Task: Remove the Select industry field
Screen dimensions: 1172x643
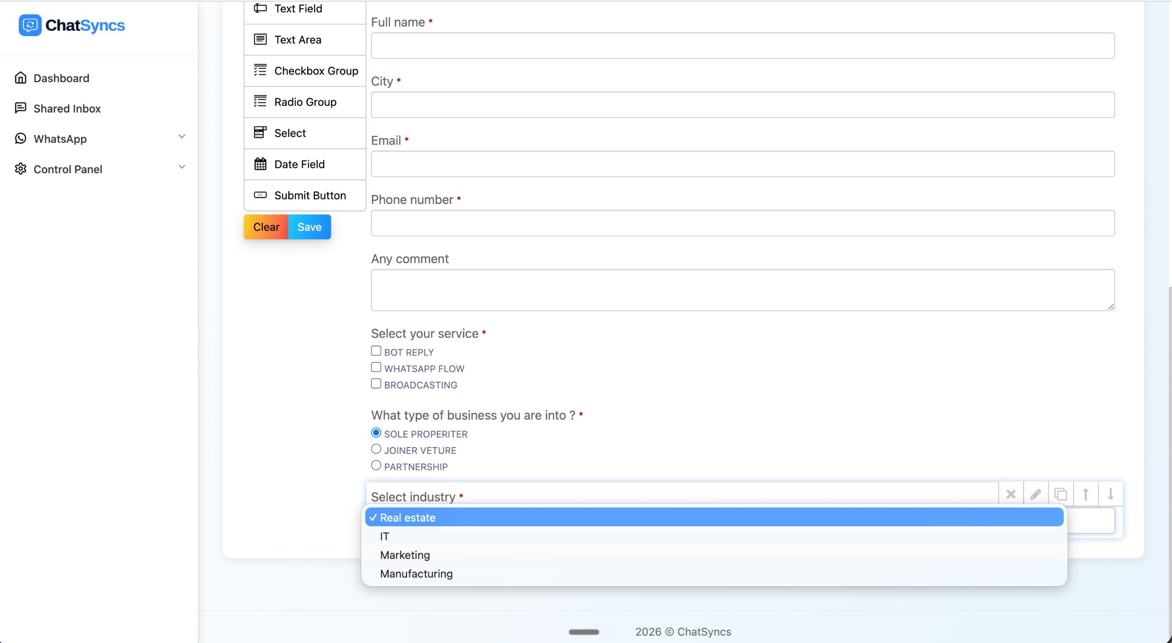Action: pyautogui.click(x=1011, y=494)
